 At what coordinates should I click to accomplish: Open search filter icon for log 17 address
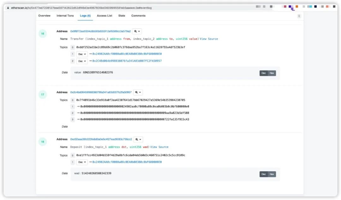tap(138, 92)
